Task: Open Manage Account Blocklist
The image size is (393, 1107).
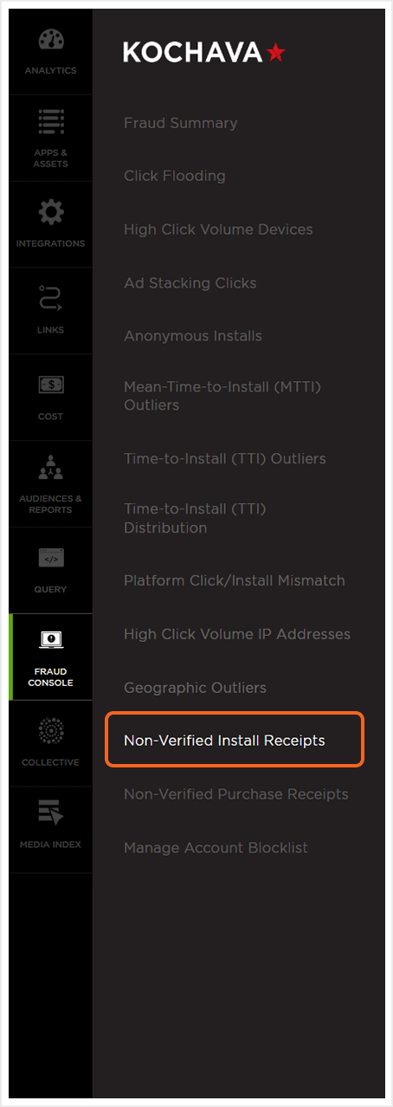Action: click(216, 848)
